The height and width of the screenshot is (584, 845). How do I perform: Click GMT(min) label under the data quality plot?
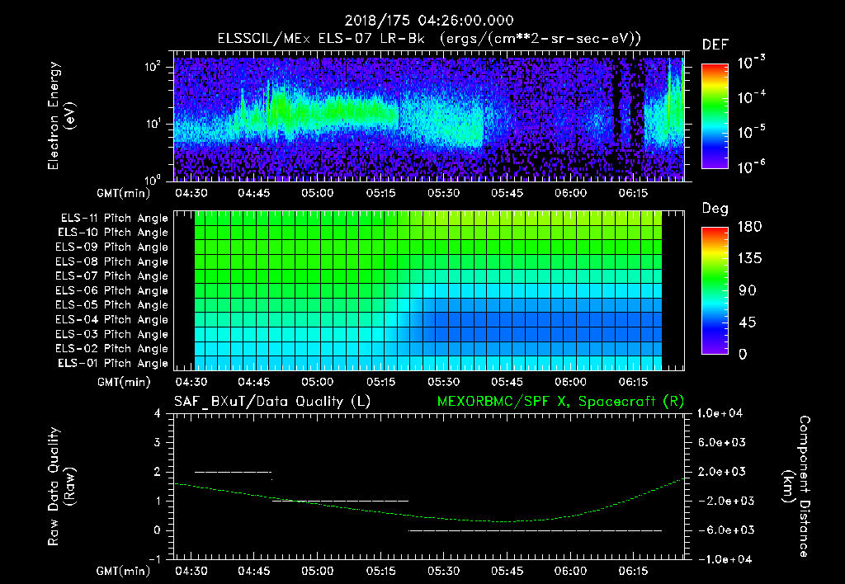pos(124,571)
